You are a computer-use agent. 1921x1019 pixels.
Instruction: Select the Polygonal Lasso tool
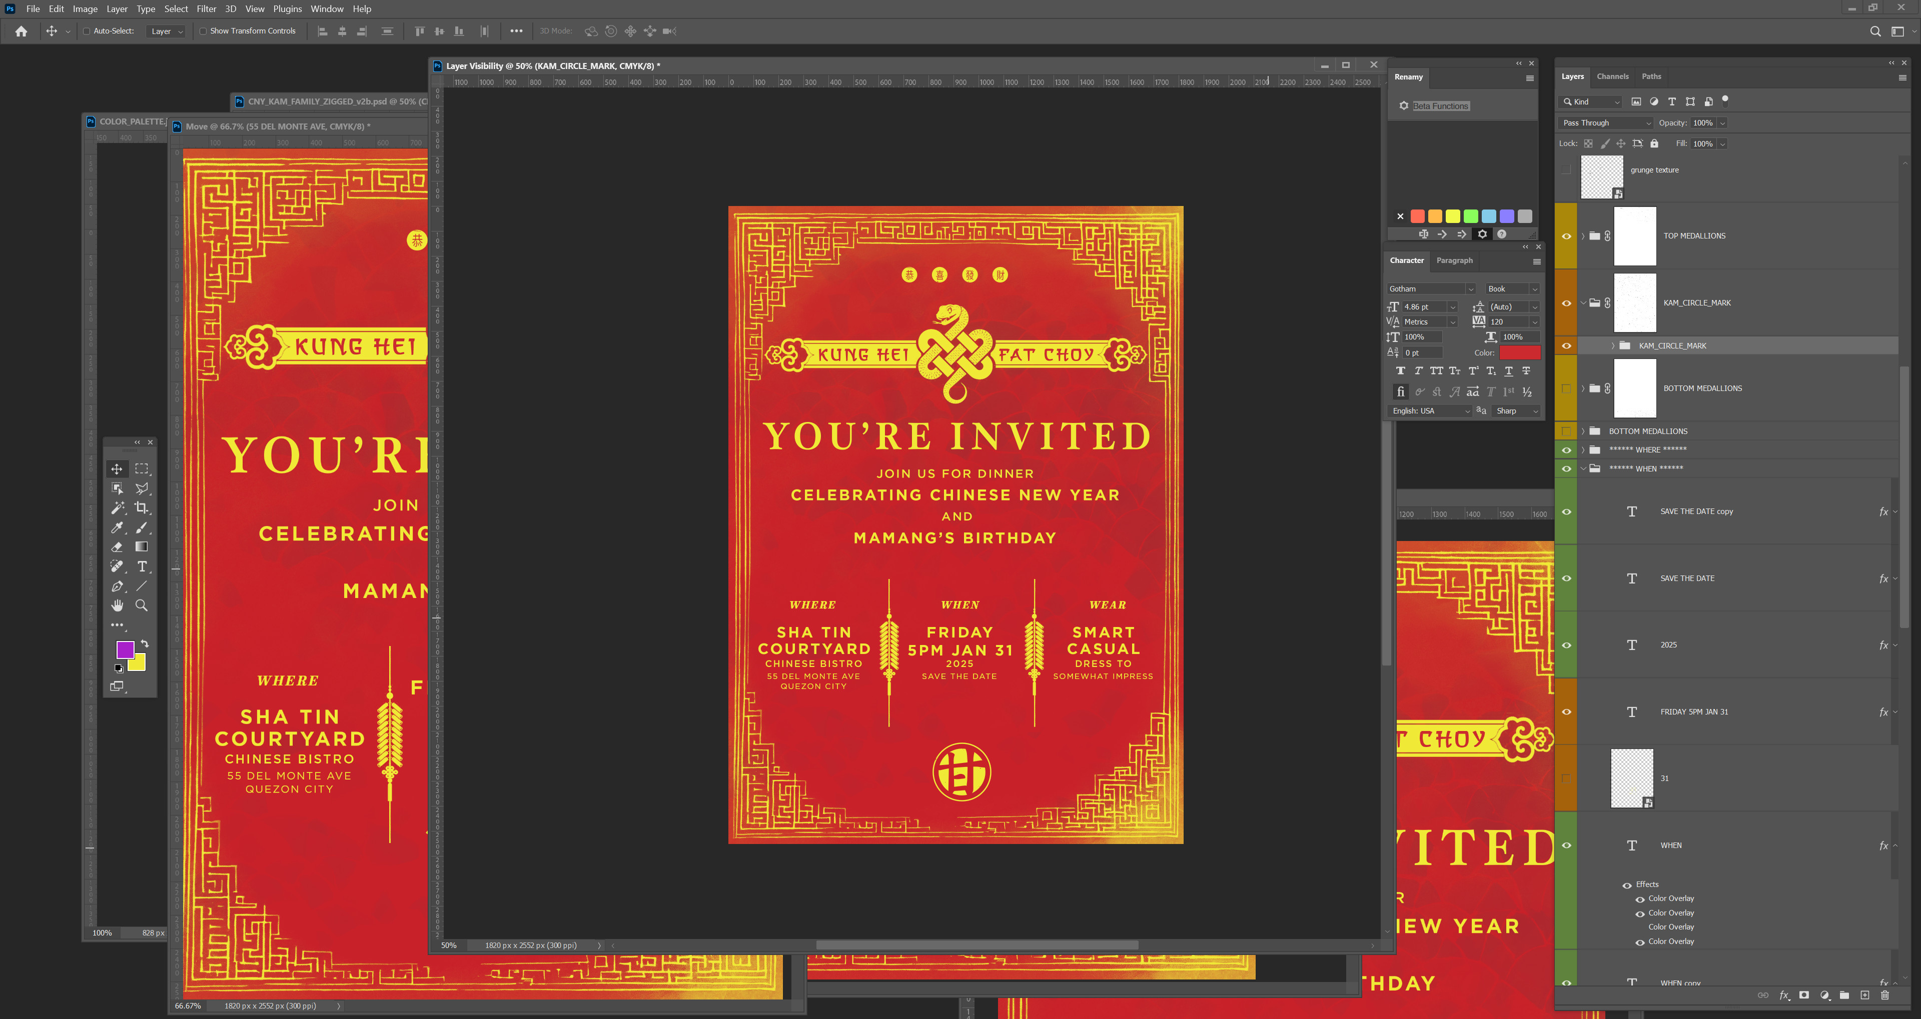click(x=142, y=488)
